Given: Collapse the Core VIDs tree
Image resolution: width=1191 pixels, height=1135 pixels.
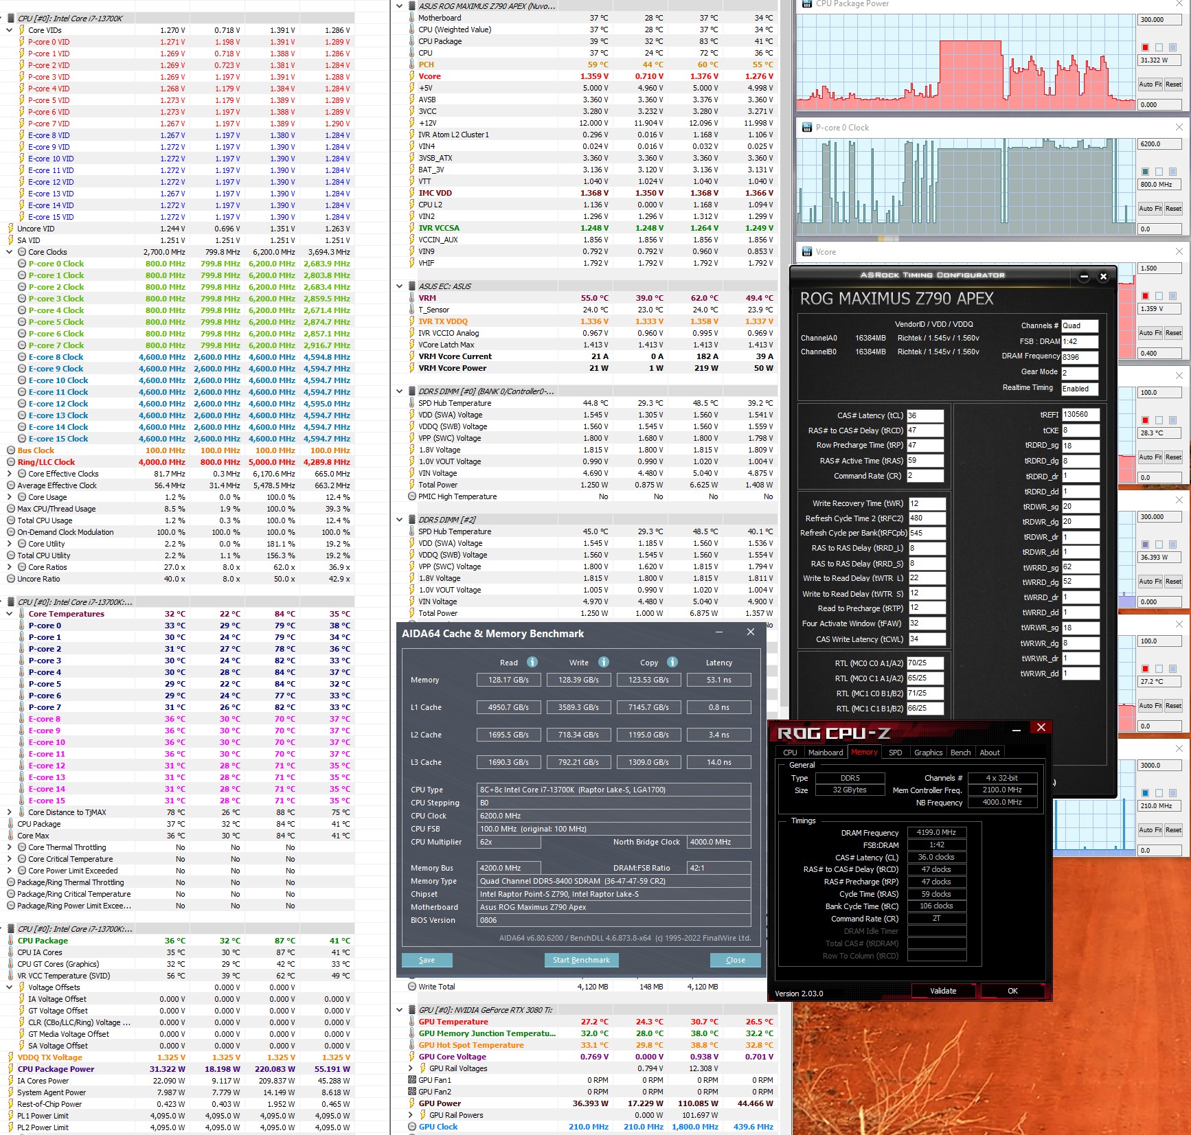Looking at the screenshot, I should click(10, 30).
